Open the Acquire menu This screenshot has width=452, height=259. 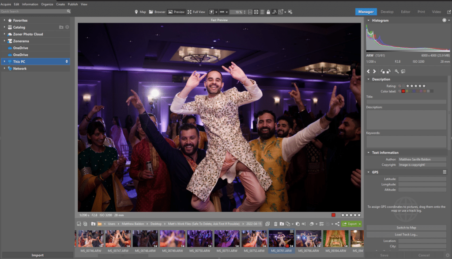point(6,4)
